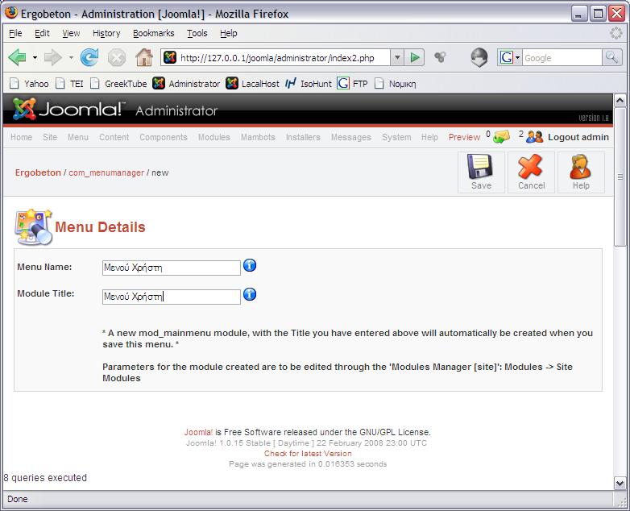The height and width of the screenshot is (511, 630).
Task: Open the View menu
Action: pos(71,33)
